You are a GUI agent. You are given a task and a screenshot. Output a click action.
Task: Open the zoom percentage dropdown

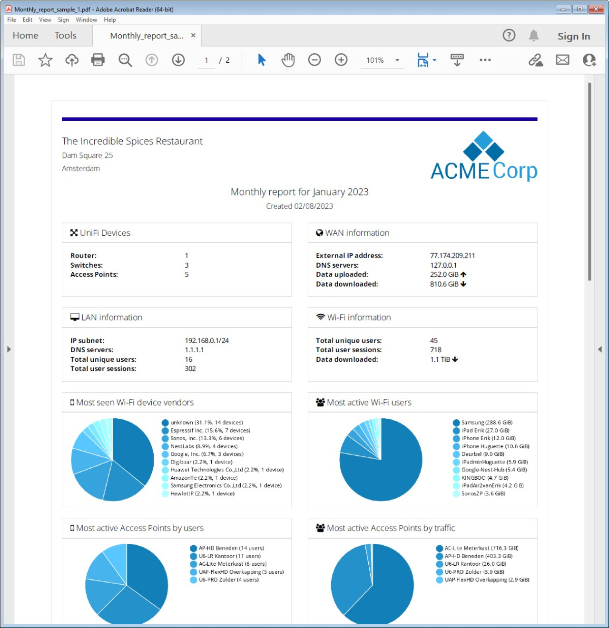tap(397, 60)
